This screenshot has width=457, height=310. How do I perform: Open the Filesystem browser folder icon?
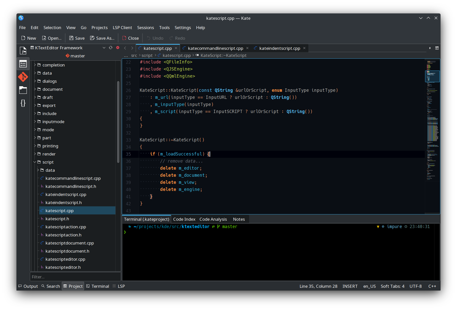coord(23,90)
